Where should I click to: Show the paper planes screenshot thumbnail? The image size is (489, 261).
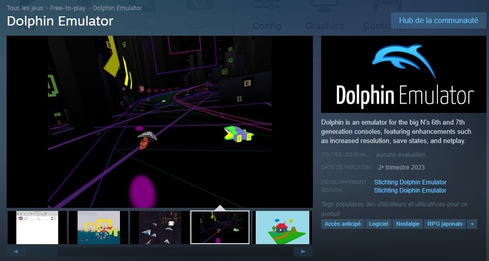160,227
